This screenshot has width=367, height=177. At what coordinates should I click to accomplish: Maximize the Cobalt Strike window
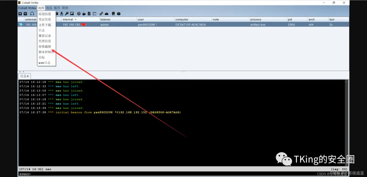click(x=334, y=3)
